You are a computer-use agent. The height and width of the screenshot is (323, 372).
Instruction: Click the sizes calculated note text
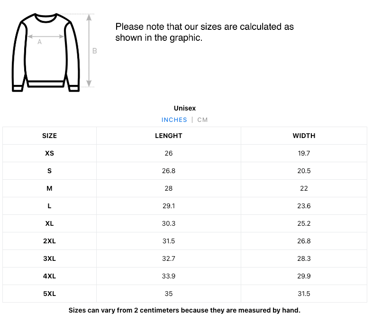point(205,32)
